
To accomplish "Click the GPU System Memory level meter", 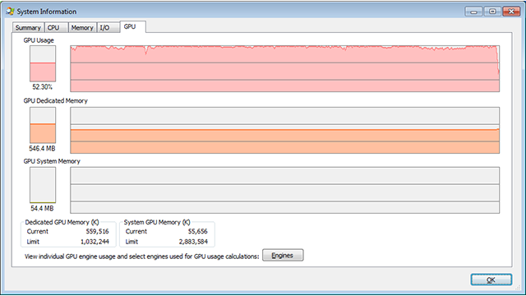I will click(43, 185).
